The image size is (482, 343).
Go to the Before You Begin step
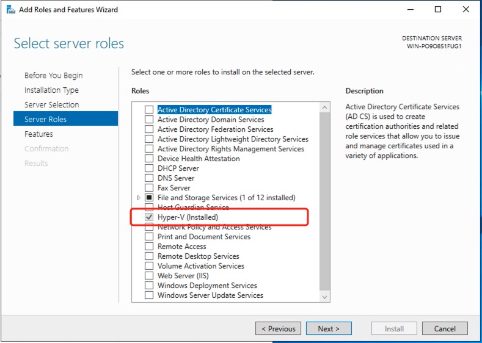(54, 76)
